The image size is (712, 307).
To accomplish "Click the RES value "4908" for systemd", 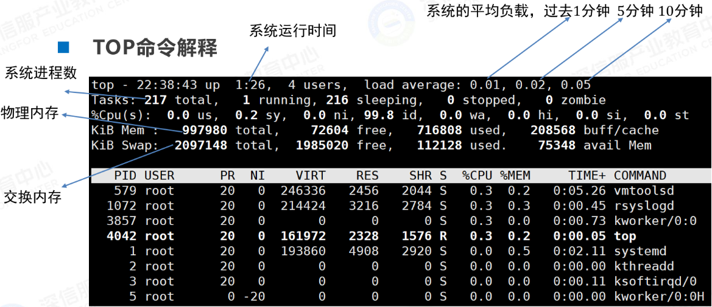I will [x=364, y=251].
